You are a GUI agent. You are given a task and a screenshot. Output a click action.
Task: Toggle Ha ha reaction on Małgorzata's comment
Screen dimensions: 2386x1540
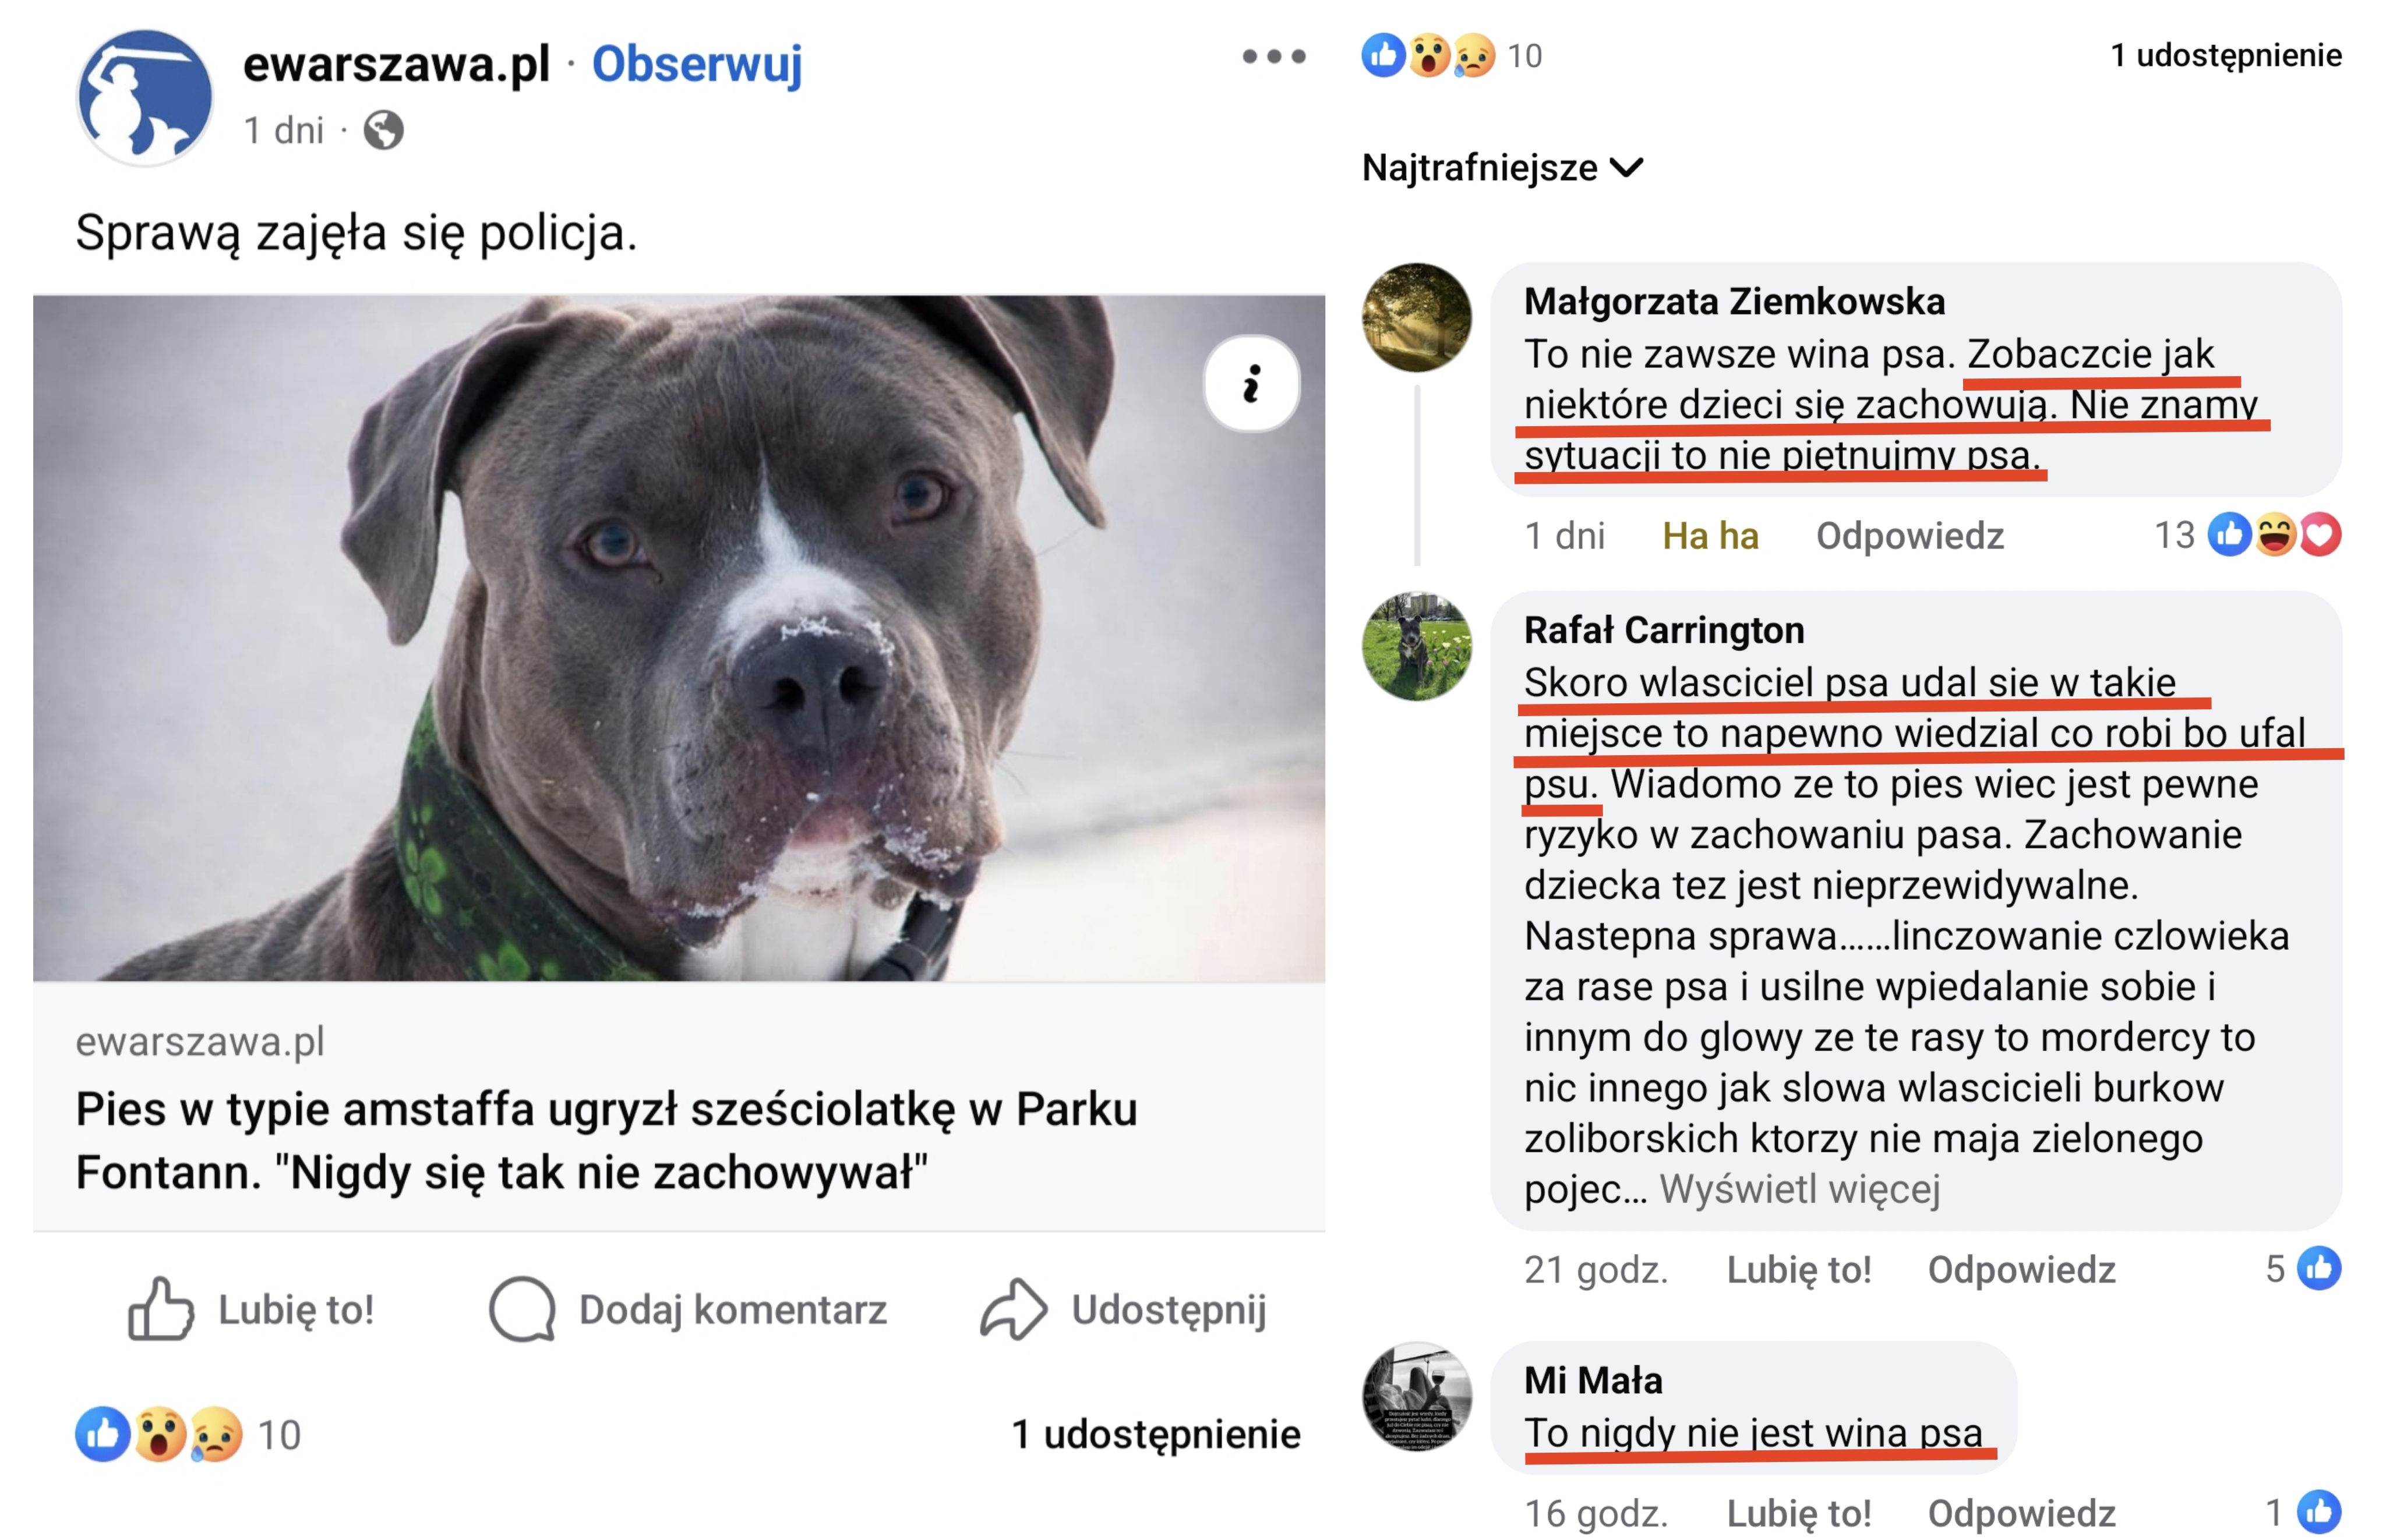tap(1709, 536)
